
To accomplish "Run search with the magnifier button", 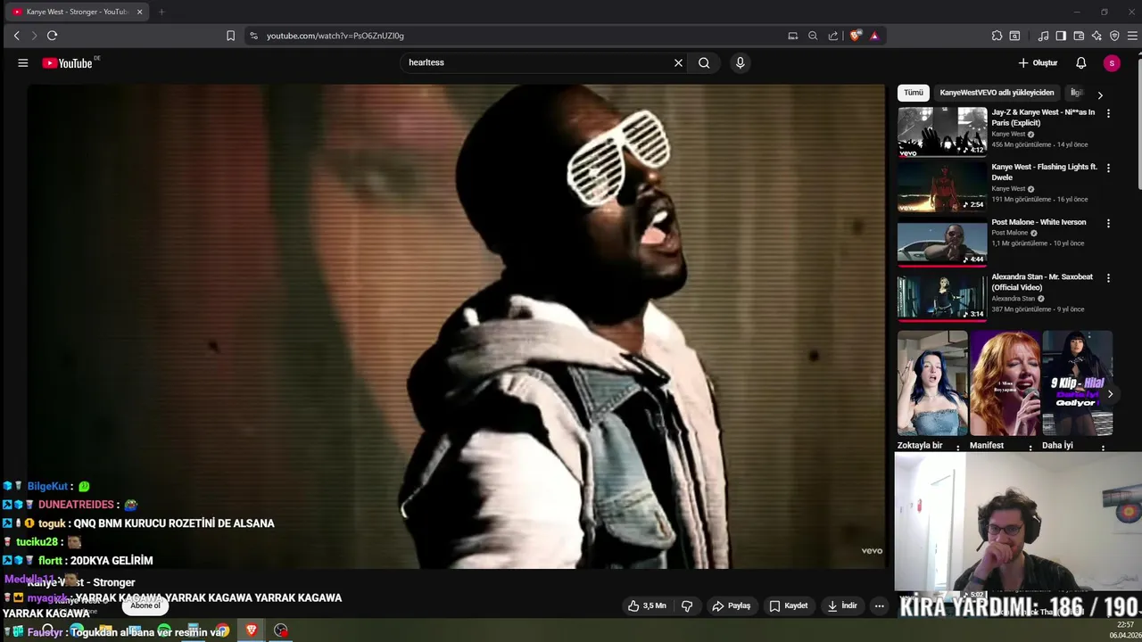I will click(x=704, y=63).
